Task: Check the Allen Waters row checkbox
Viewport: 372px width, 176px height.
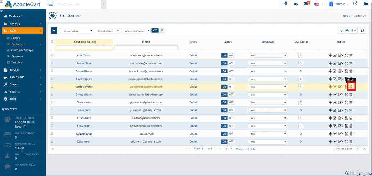Action: [x=52, y=55]
